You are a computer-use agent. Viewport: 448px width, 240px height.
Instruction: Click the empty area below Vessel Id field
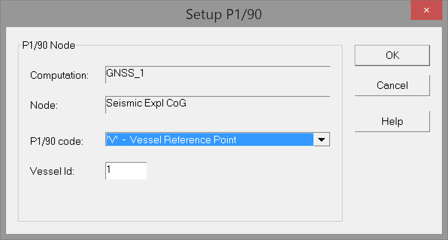(x=126, y=199)
